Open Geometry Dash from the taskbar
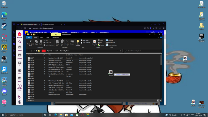Screen dimensions: 208x117 [x=88, y=115]
